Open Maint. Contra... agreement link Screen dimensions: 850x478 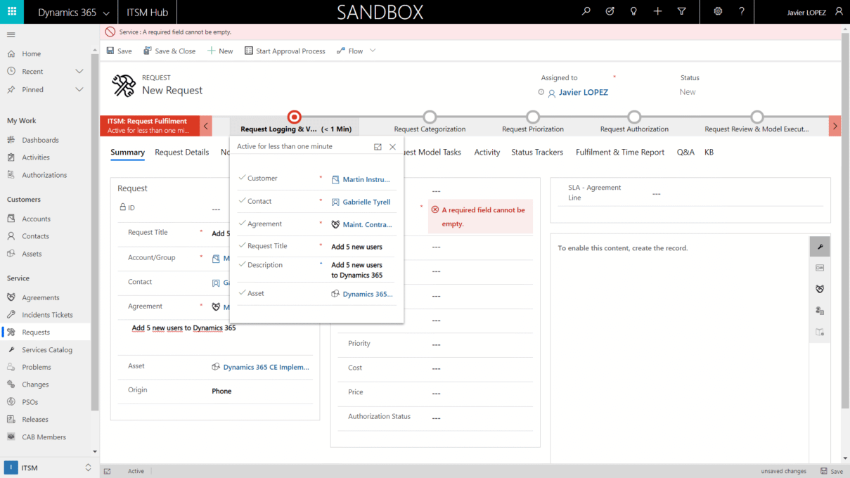pyautogui.click(x=367, y=224)
